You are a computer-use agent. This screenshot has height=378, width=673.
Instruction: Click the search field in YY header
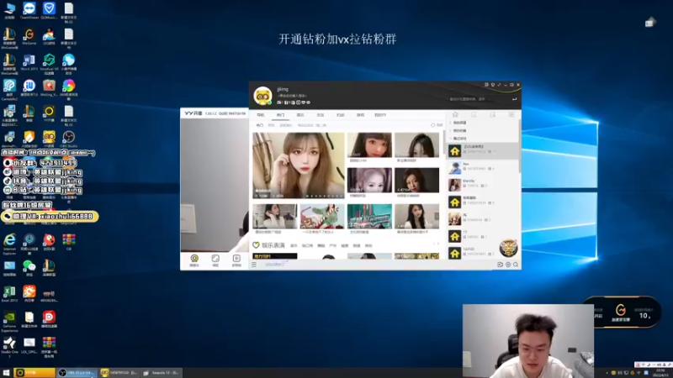coord(480,99)
